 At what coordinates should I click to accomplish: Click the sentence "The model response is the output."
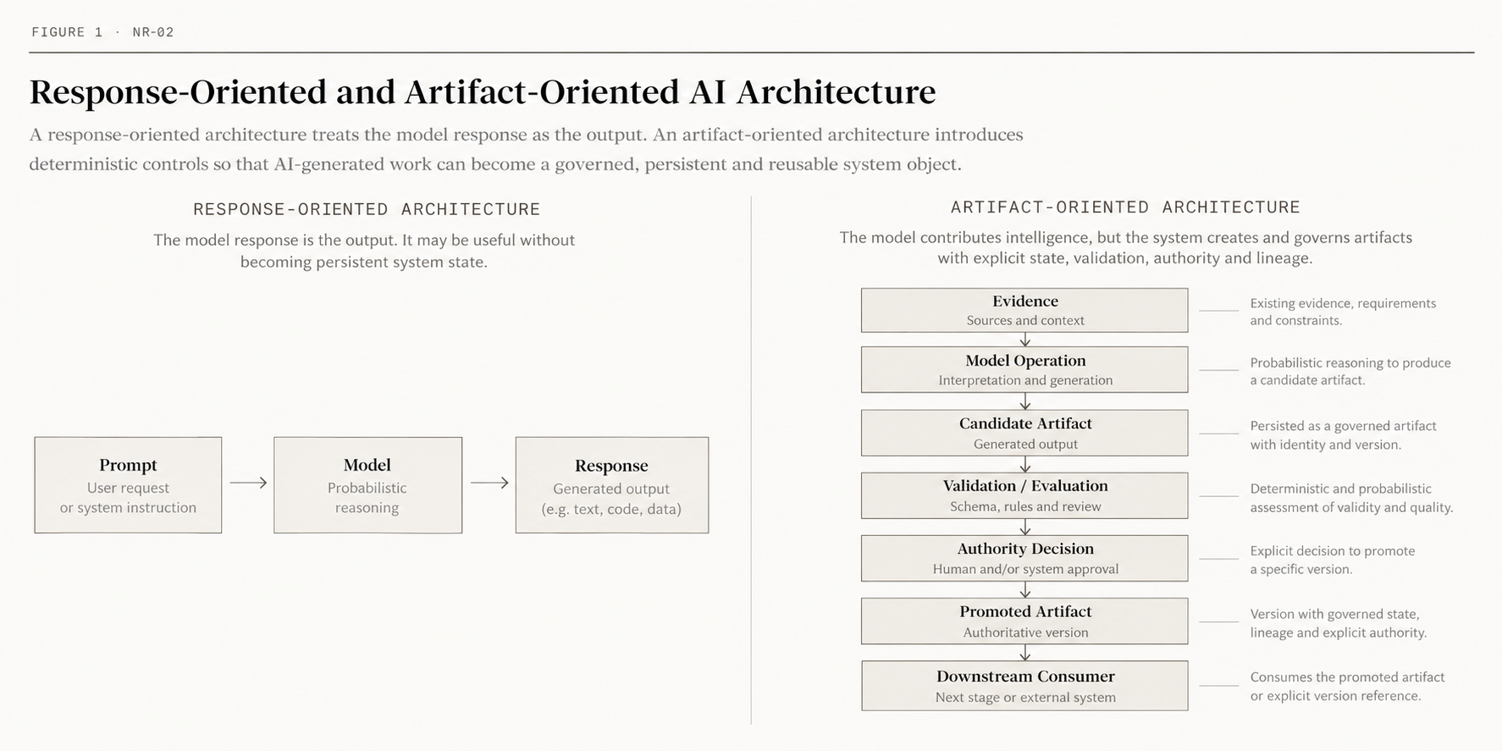pyautogui.click(x=275, y=240)
